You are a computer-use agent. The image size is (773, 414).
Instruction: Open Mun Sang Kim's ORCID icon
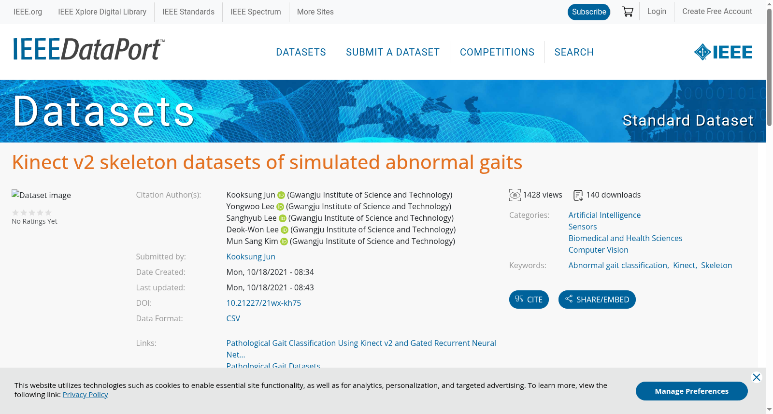pyautogui.click(x=284, y=242)
